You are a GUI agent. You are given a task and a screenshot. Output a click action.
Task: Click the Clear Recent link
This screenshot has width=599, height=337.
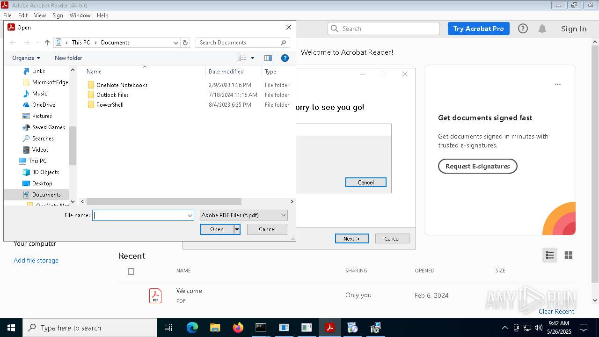pos(556,311)
